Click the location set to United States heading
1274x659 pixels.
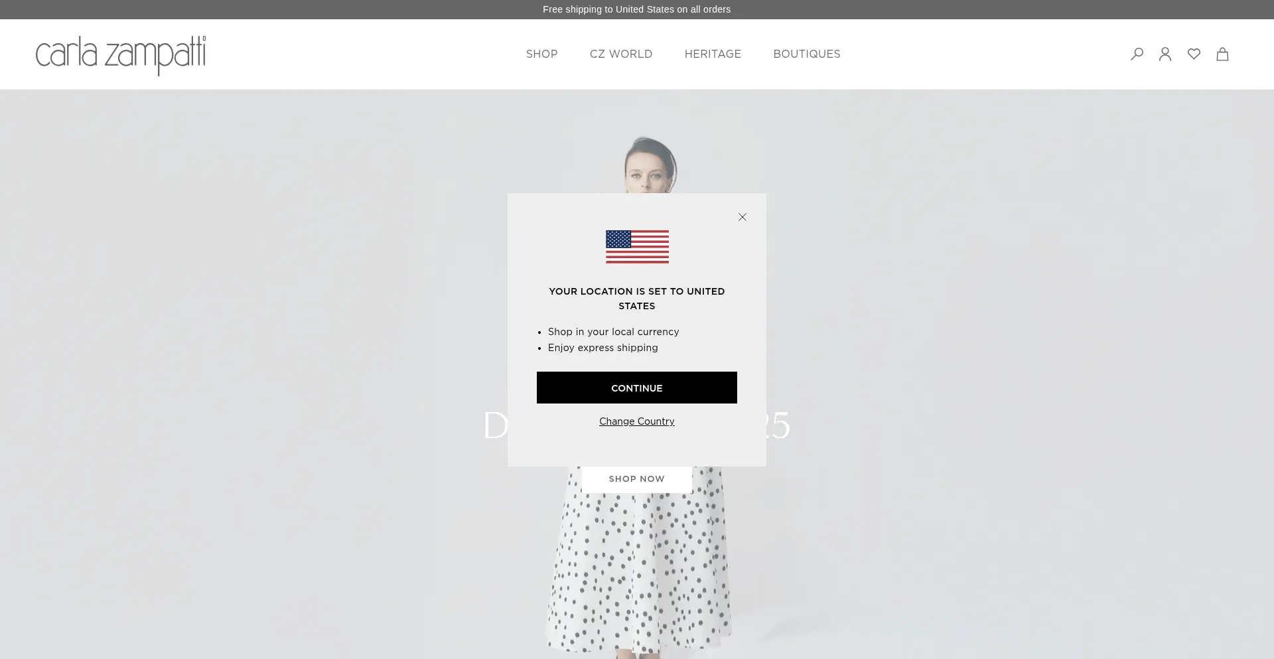(x=637, y=299)
